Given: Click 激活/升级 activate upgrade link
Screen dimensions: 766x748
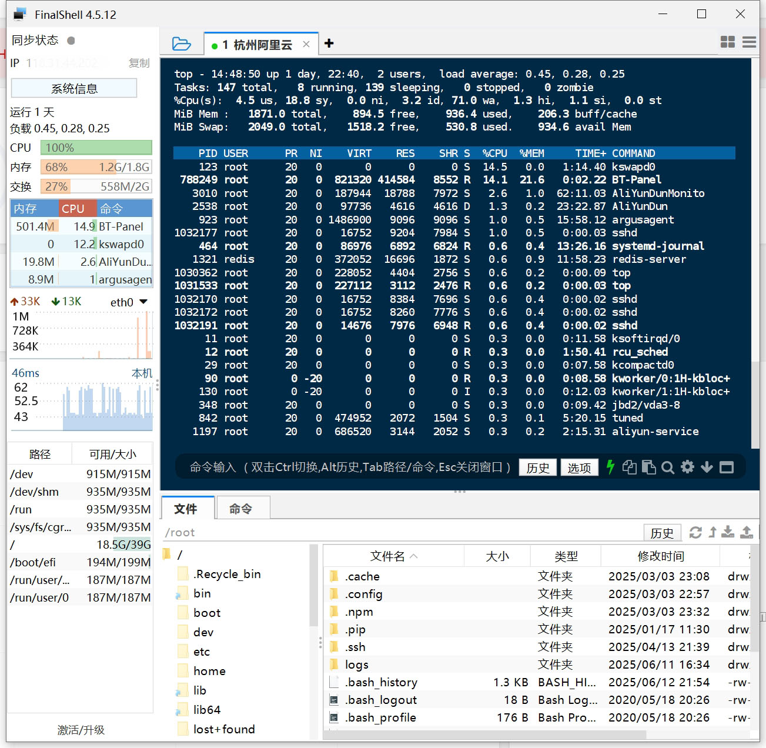Looking at the screenshot, I should coord(81,730).
